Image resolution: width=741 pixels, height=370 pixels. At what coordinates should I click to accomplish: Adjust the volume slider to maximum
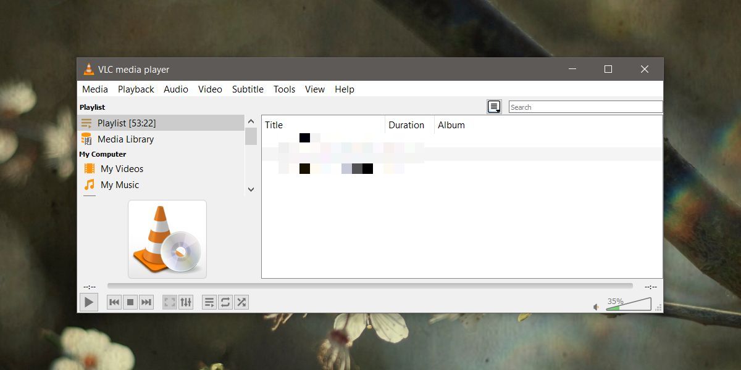click(x=648, y=304)
